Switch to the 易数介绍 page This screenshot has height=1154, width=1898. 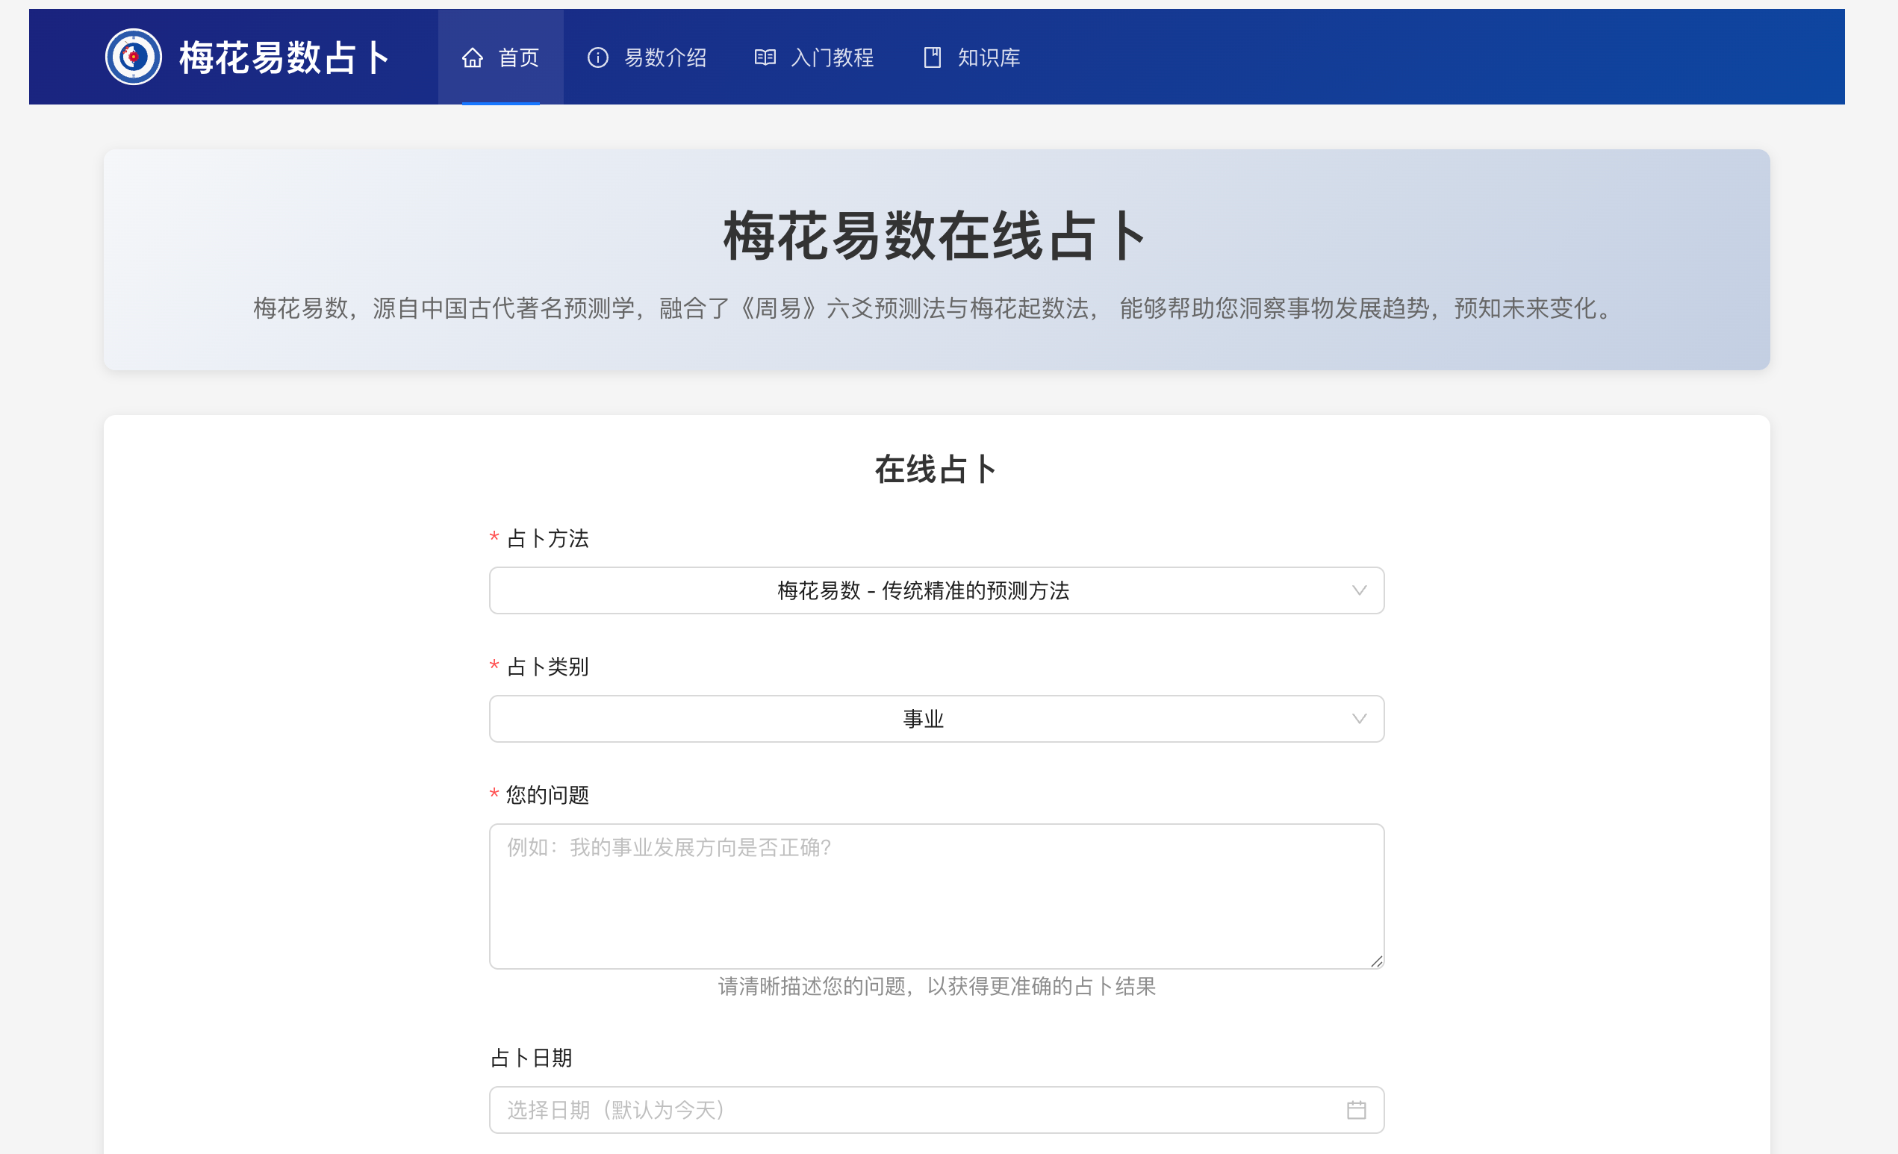(665, 57)
